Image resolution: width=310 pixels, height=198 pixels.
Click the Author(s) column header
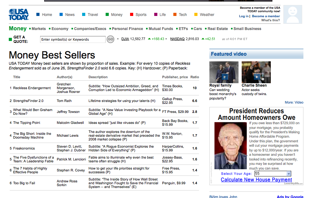65,77
